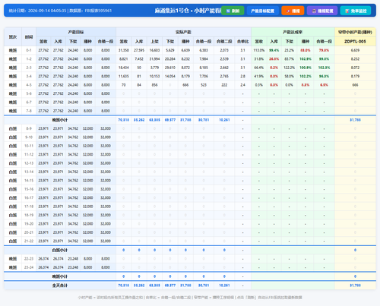380x306 pixels.
Task: Click the 83.7% achievement cell
Action: coord(289,58)
